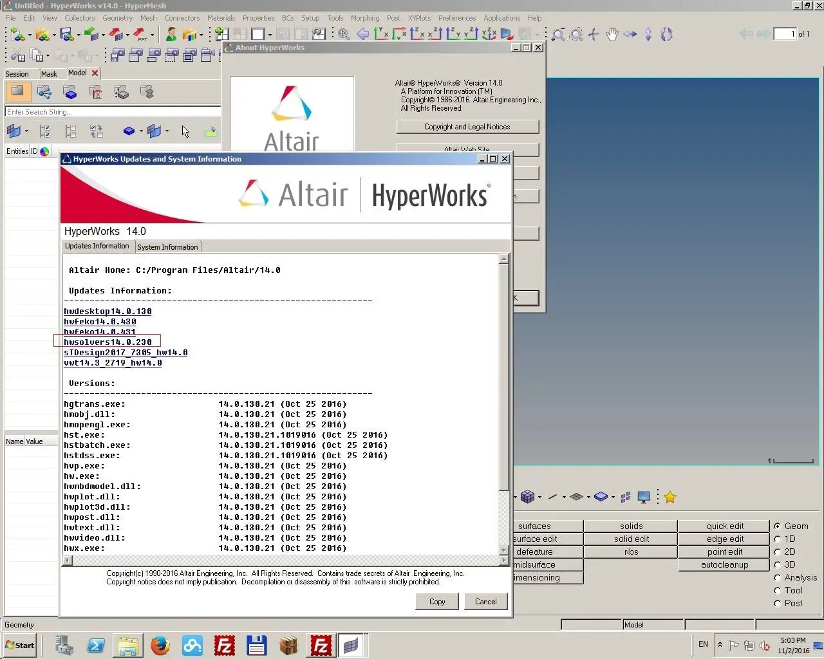Click the New Model toolbar icon
824x659 pixels.
(x=17, y=34)
